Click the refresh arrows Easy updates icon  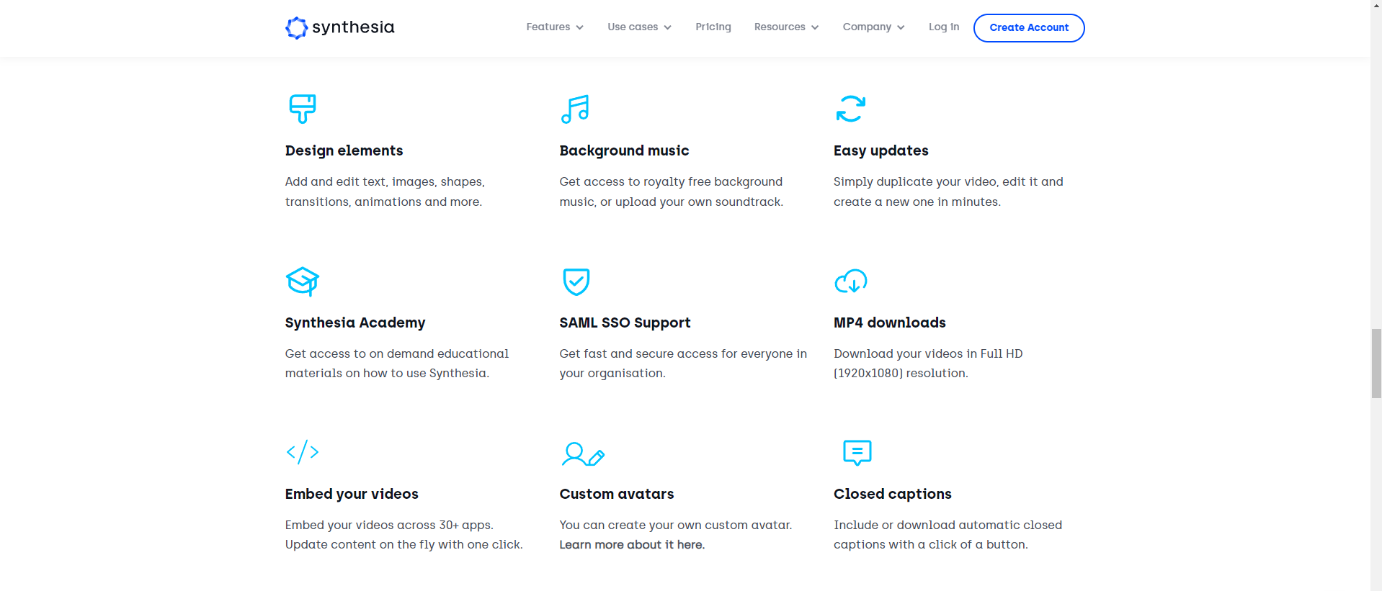pyautogui.click(x=851, y=109)
